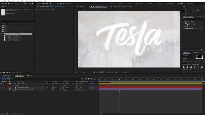Viewport: 205px width, 115px height.
Task: Select the Puppet Pin tool
Action: click(x=50, y=4)
